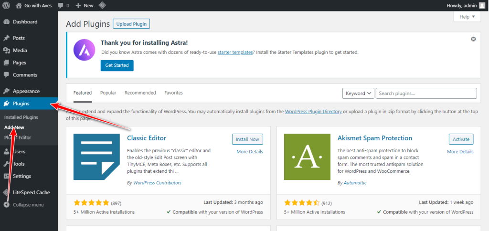The image size is (489, 231).
Task: Click the Plugins plug icon
Action: coord(6,104)
